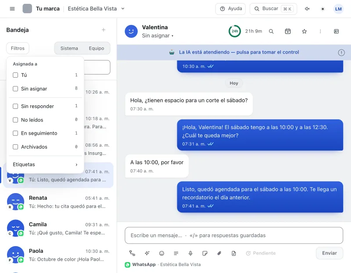Open Camila's conversation

(58, 228)
